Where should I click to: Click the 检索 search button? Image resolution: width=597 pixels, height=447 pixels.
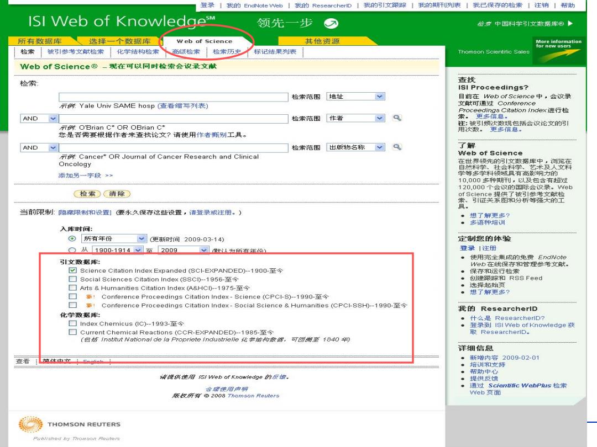87,194
